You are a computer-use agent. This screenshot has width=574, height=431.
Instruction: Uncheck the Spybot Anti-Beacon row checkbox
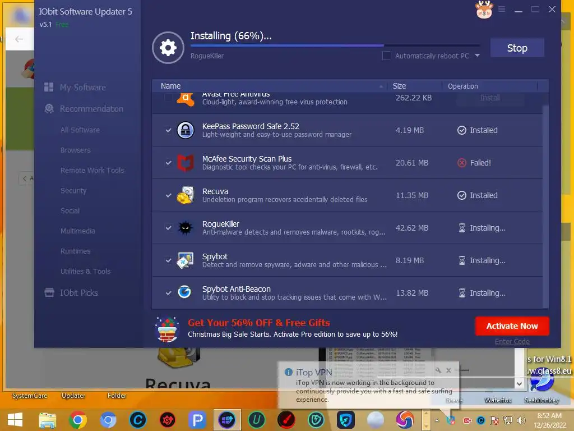[168, 293]
